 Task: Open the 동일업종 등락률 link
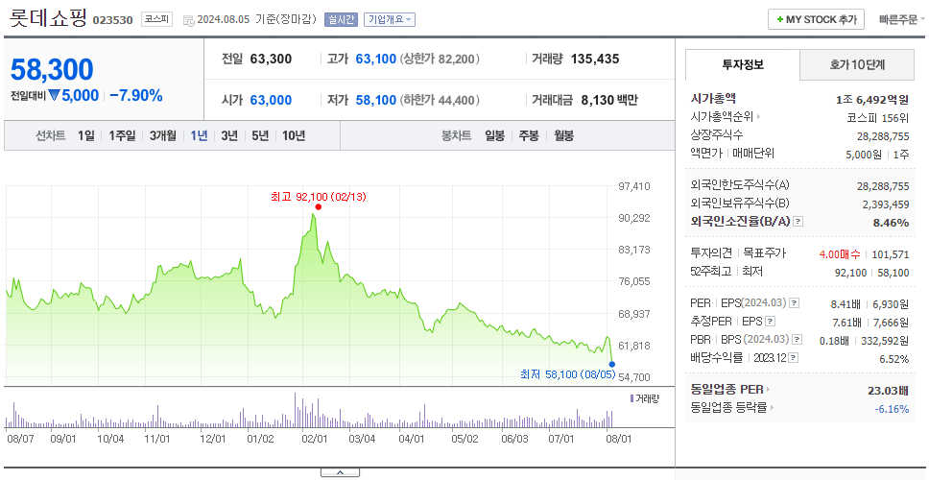coord(728,408)
